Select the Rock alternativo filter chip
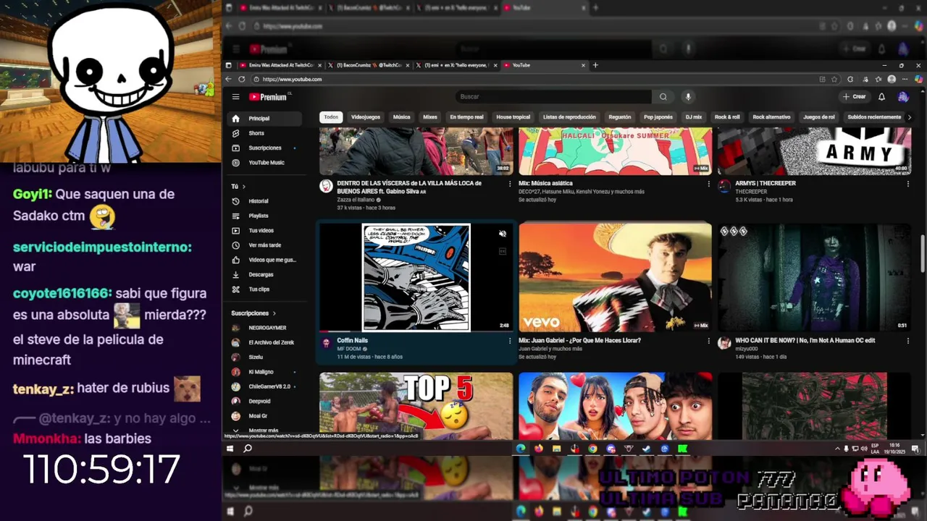The height and width of the screenshot is (521, 927). [x=771, y=117]
